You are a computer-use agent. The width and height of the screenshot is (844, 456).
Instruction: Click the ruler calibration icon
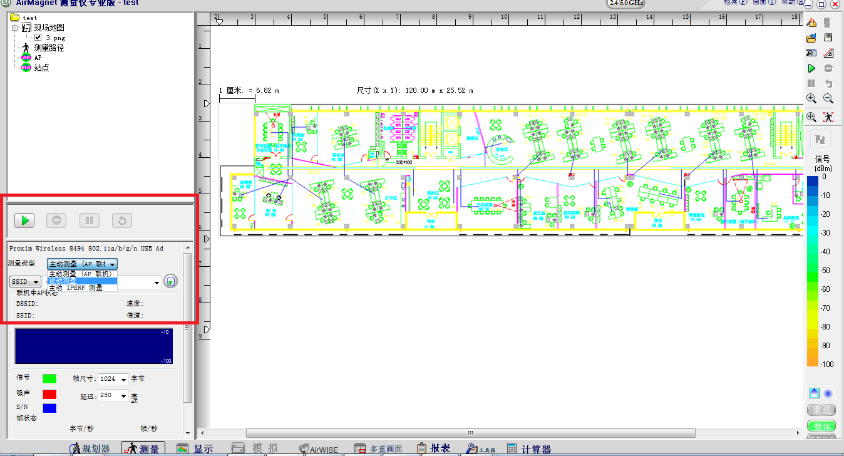tap(828, 53)
